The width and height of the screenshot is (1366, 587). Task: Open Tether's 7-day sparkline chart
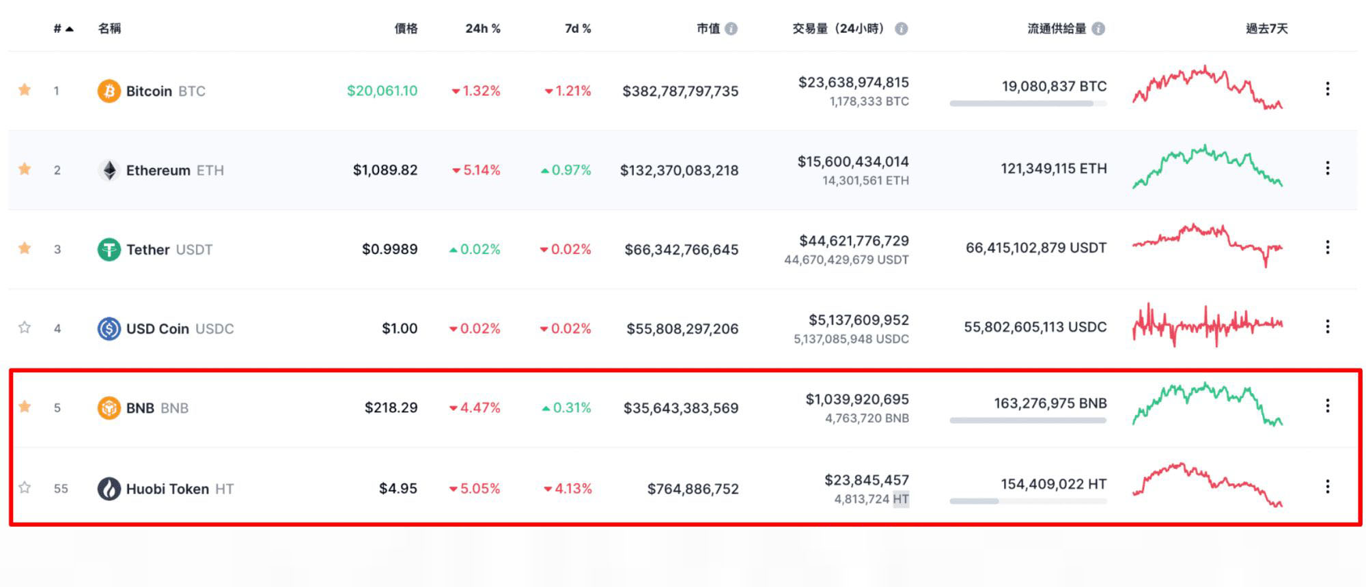pyautogui.click(x=1207, y=244)
